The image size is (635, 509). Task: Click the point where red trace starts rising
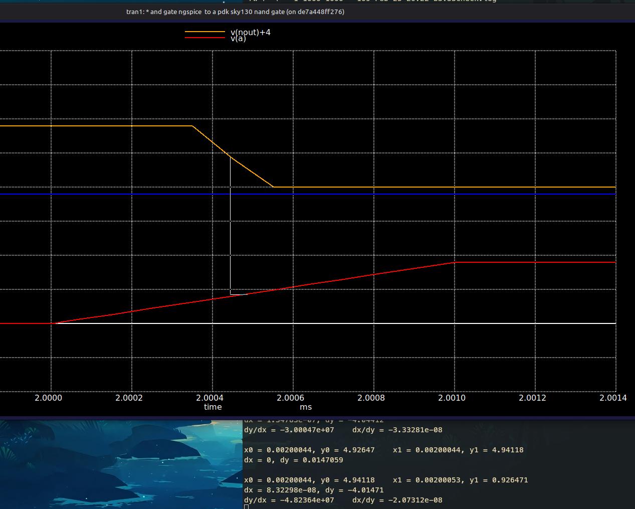coord(53,323)
